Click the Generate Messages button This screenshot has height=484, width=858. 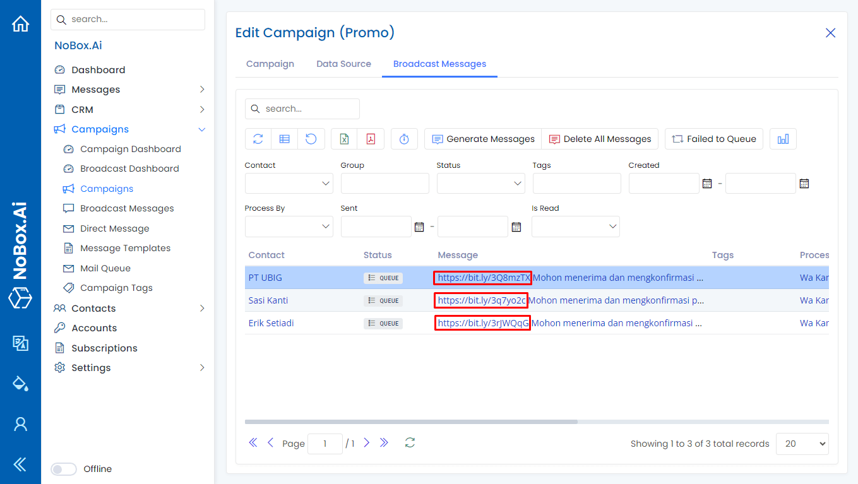coord(482,138)
